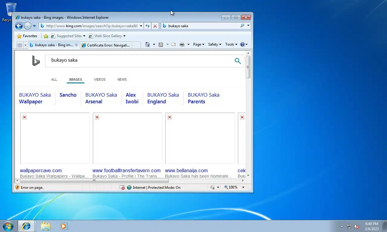The width and height of the screenshot is (387, 232).
Task: Click the Quick Tabs grid icon
Action: click(x=20, y=45)
